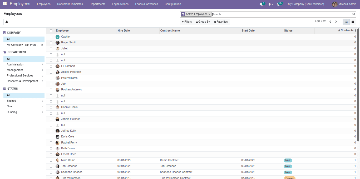The image size is (360, 179).
Task: Tick the select-all checkbox in header
Action: pos(51,31)
